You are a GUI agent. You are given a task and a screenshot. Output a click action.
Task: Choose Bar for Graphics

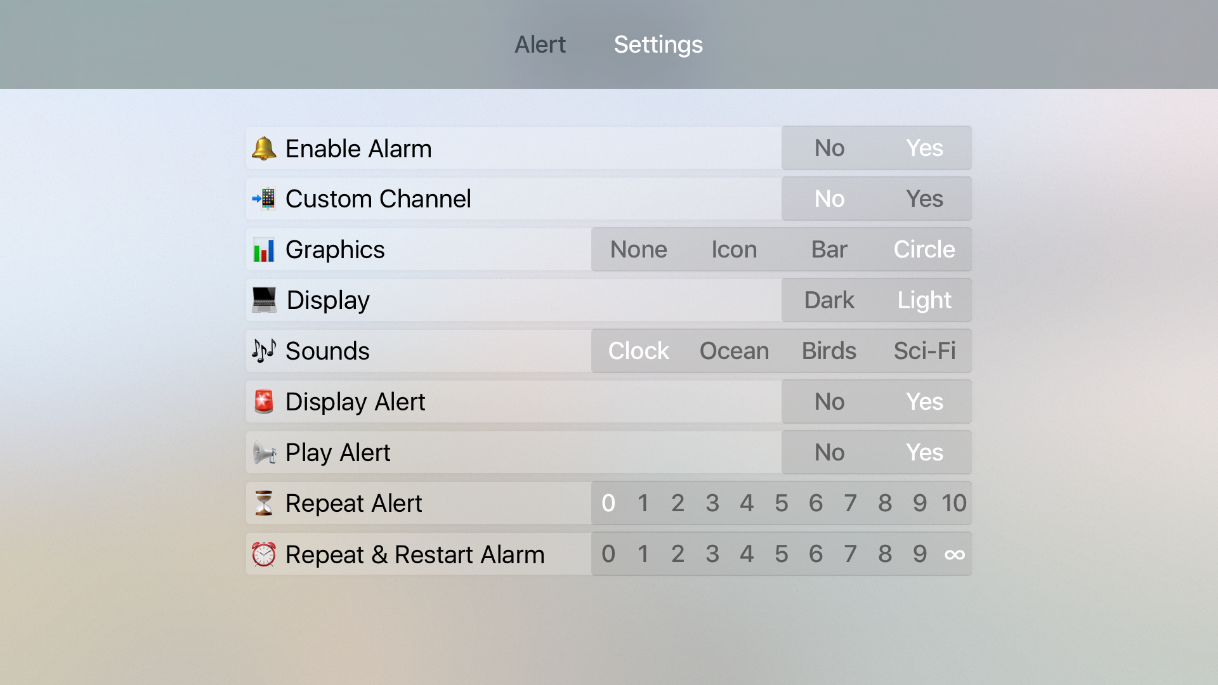point(829,249)
